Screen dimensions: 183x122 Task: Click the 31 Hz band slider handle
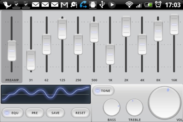tap(31, 60)
